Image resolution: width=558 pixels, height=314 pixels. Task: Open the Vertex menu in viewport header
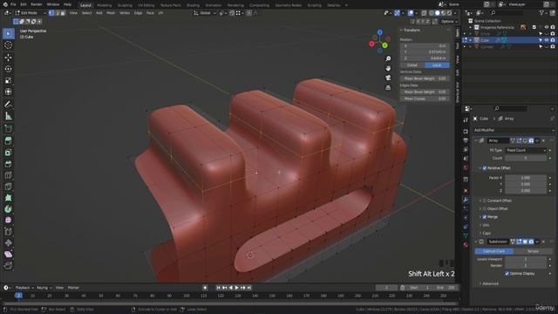tap(125, 13)
